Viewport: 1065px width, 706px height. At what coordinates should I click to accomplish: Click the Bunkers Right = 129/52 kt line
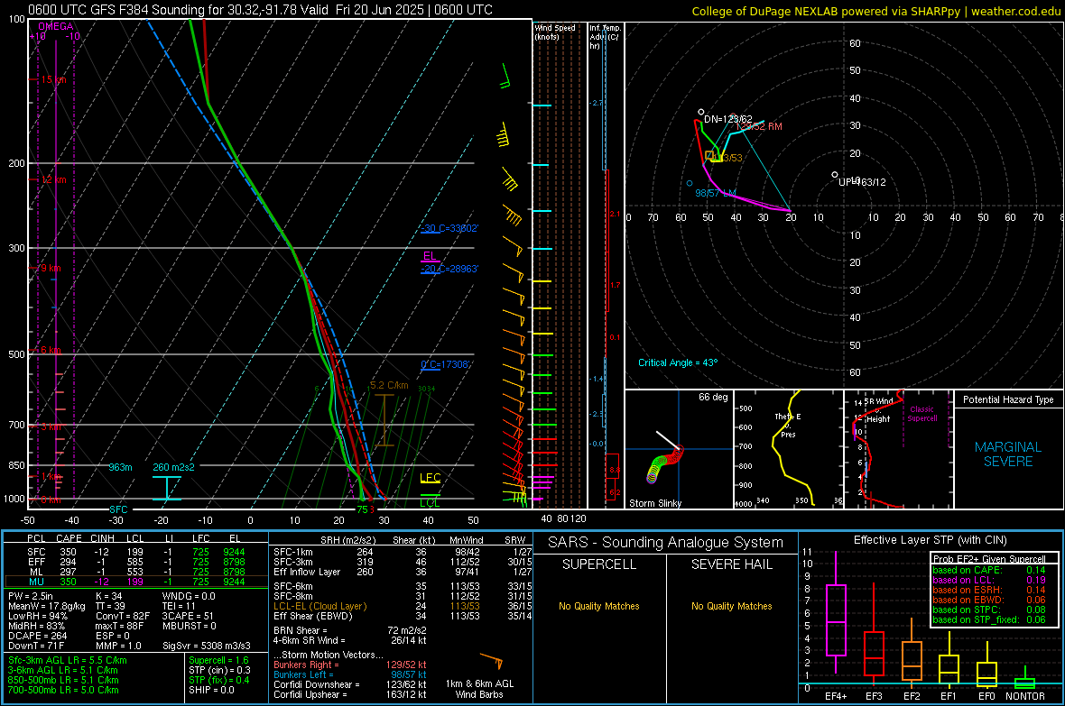point(350,665)
